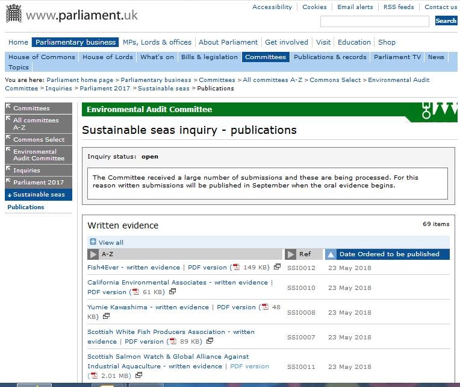The width and height of the screenshot is (460, 387).
Task: Open the Education navigation item
Action: 354,42
